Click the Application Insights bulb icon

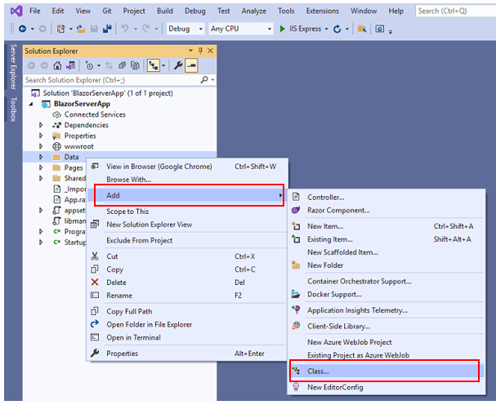point(296,309)
